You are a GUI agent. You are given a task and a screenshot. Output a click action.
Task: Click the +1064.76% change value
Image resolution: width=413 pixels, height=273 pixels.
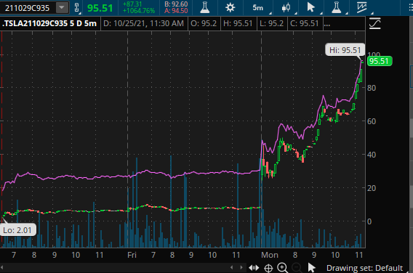(x=139, y=11)
